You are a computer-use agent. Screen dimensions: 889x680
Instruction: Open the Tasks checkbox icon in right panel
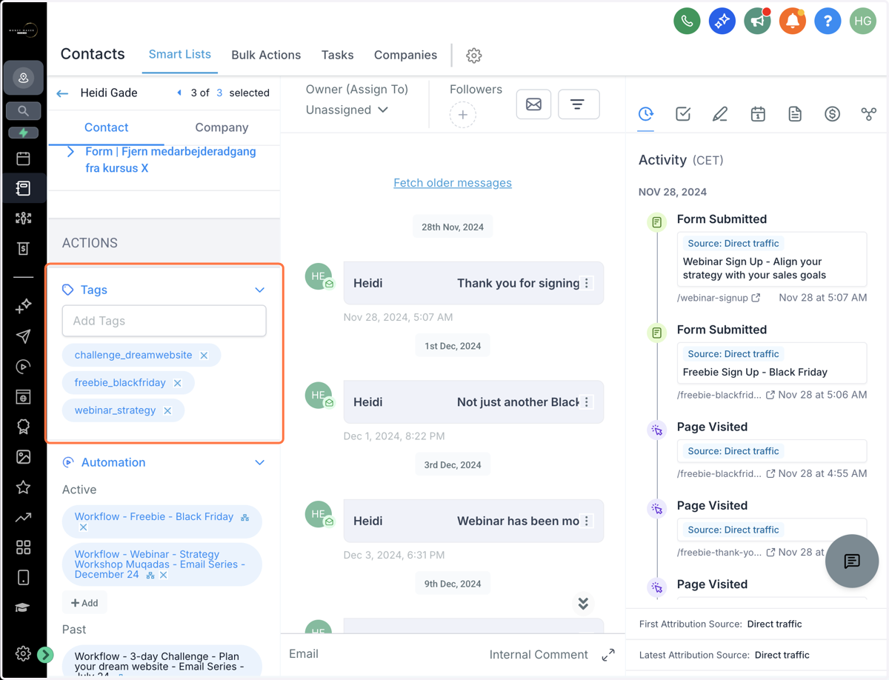click(x=683, y=114)
